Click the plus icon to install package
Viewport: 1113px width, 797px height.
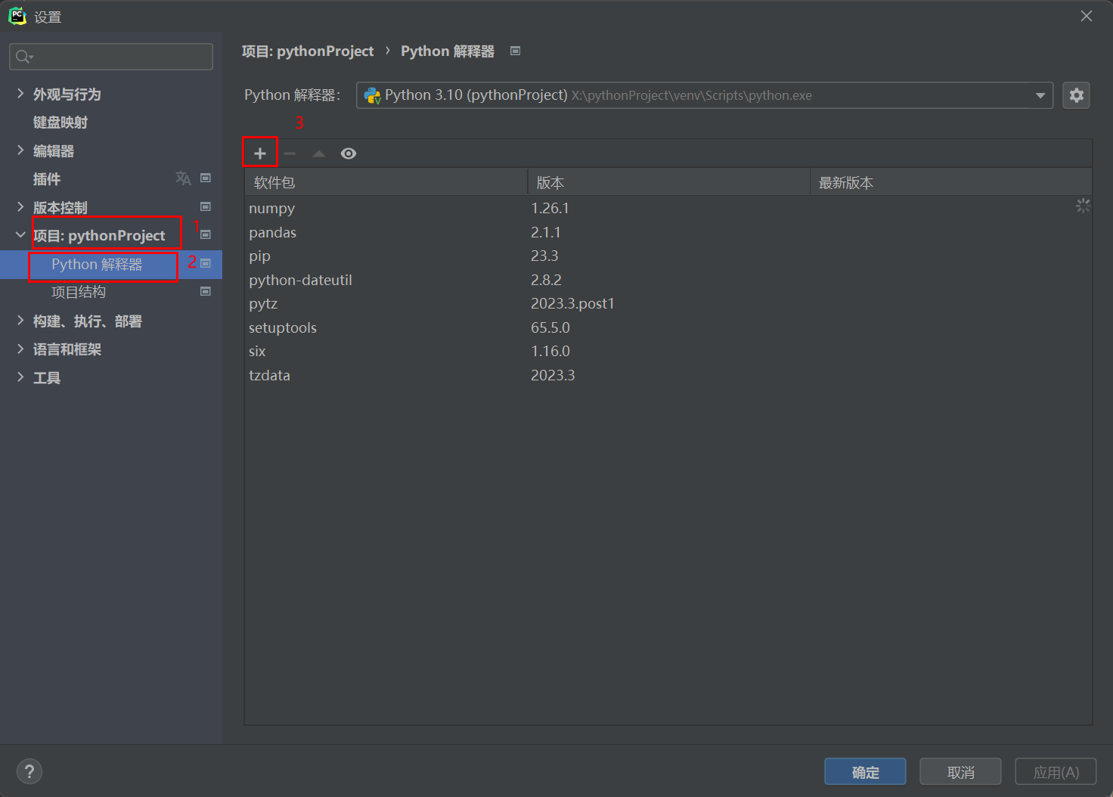pos(260,154)
